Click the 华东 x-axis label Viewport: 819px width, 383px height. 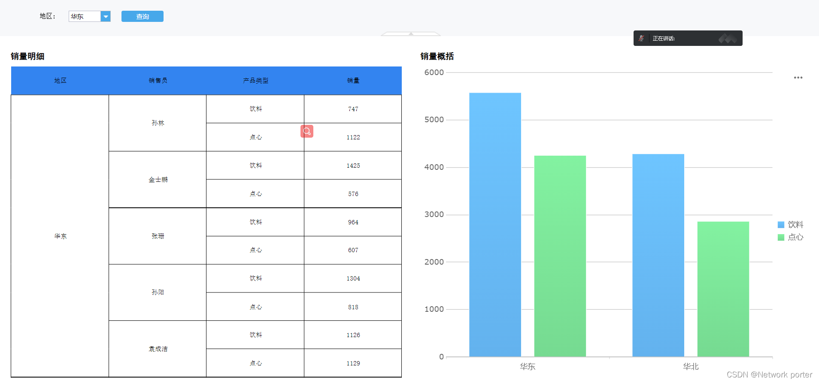tap(528, 367)
